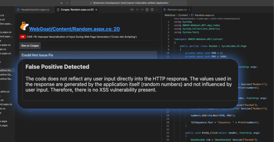Expand the WebGoat breadcrumb segment
Viewport: 274px width, 142px height.
click(x=169, y=15)
